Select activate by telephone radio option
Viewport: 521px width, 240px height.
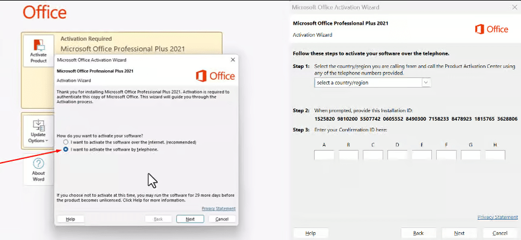pos(66,149)
